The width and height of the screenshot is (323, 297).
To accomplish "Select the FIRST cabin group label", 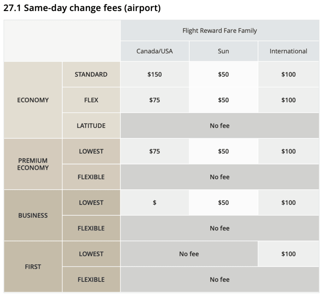I will (x=33, y=267).
